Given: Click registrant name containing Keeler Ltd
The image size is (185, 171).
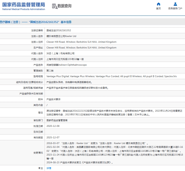Looking at the screenshot, I should pyautogui.click(x=61, y=36).
